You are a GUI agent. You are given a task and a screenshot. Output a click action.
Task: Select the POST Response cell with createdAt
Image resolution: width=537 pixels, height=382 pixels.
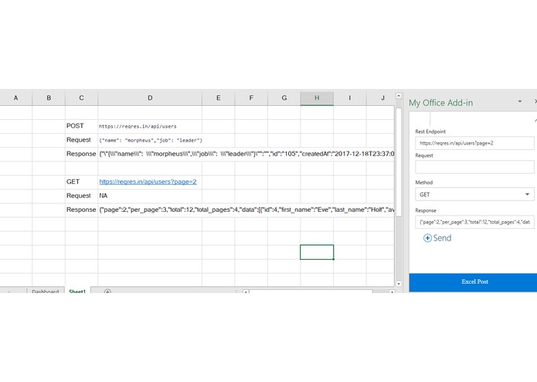(150, 154)
